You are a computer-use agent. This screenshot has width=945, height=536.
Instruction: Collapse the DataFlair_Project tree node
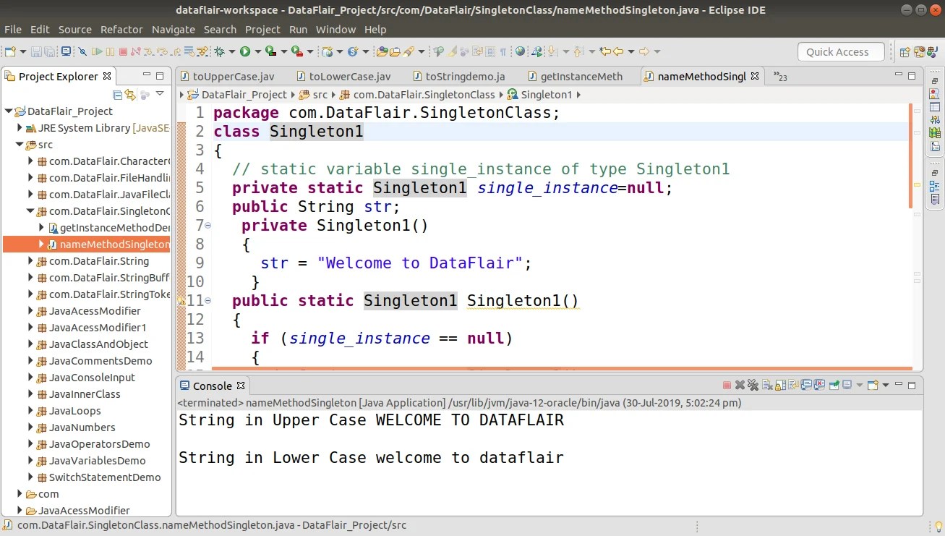tap(9, 111)
